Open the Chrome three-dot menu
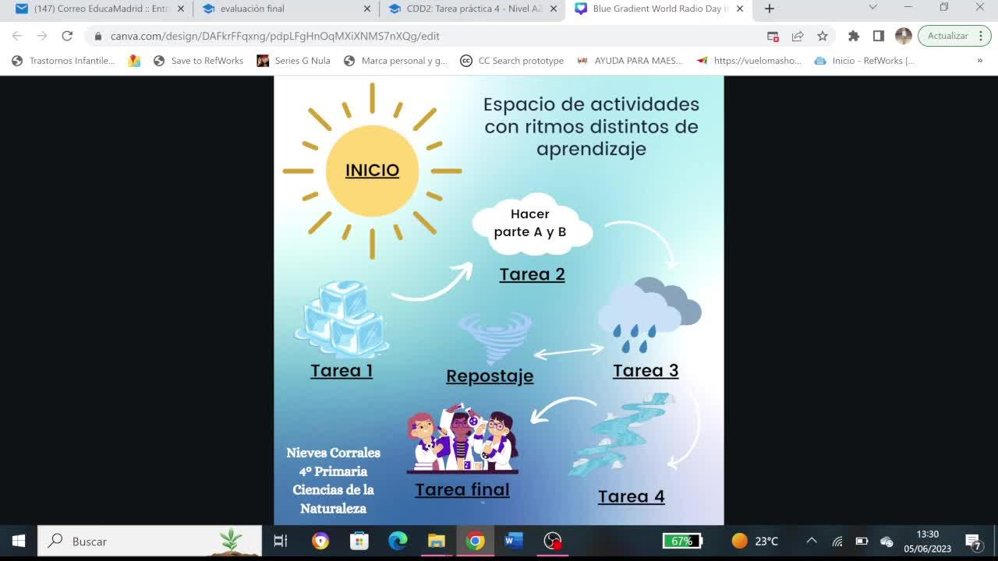This screenshot has height=561, width=998. tap(981, 36)
